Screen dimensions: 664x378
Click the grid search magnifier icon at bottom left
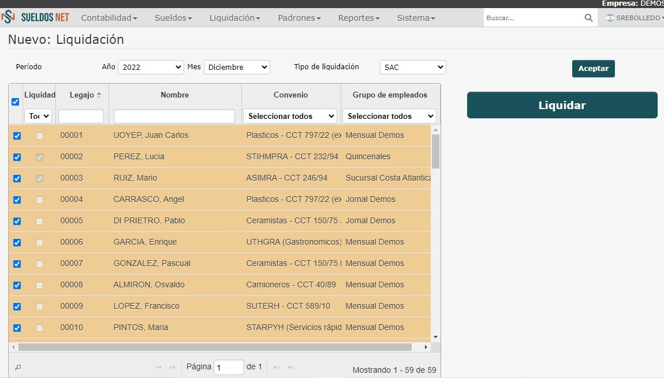tap(18, 368)
